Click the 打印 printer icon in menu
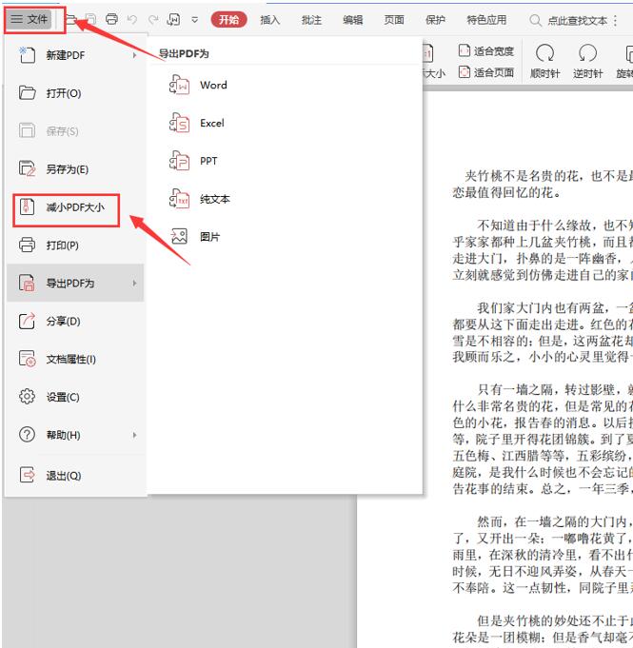Screen dimensions: 633x648 pyautogui.click(x=27, y=245)
